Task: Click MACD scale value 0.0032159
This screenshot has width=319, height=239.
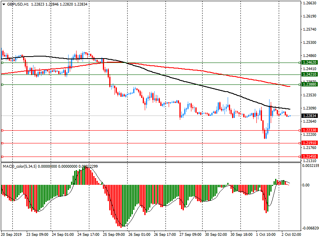Action: point(311,166)
